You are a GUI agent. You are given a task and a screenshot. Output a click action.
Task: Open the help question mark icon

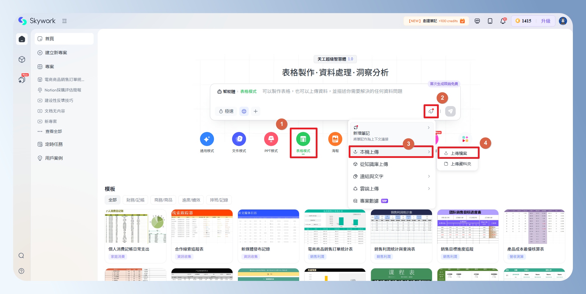(x=21, y=271)
